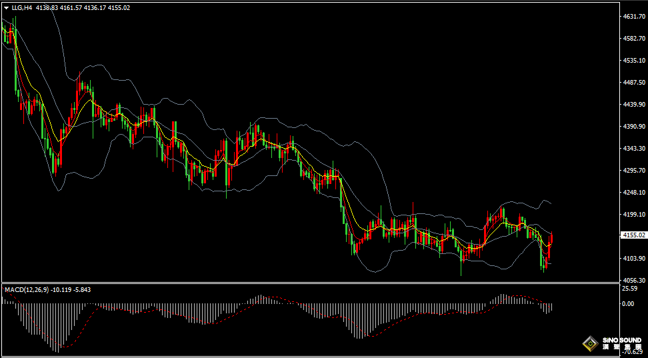648x358 pixels.
Task: Click the 25.59 MACD scale value
Action: click(629, 289)
